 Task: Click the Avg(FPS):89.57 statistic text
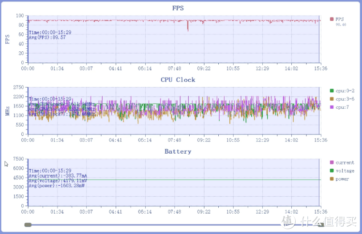coord(47,37)
